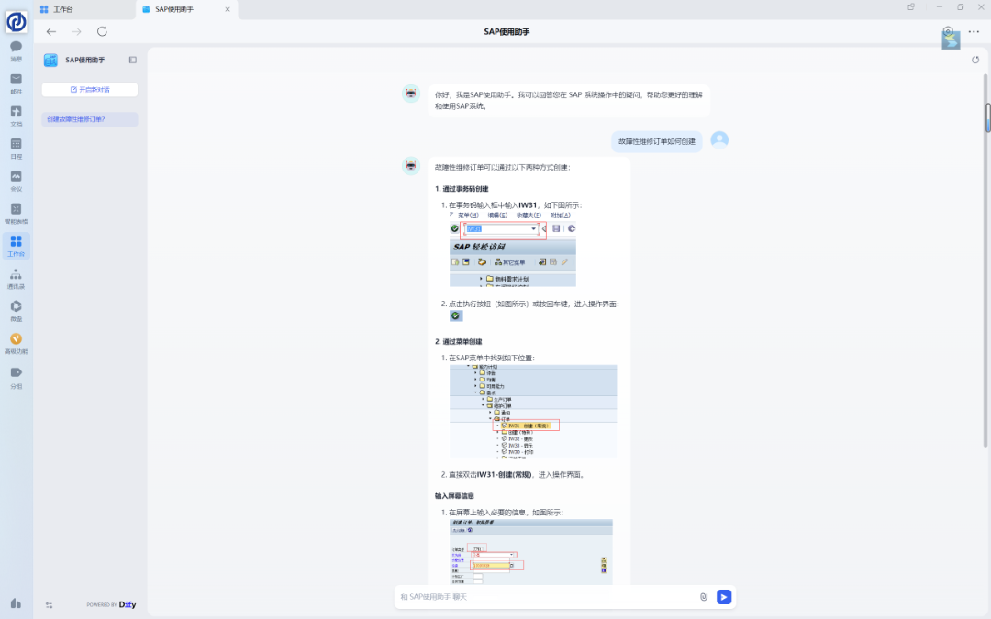Close the SAP使用助手 tab
The height and width of the screenshot is (619, 991).
(x=228, y=9)
